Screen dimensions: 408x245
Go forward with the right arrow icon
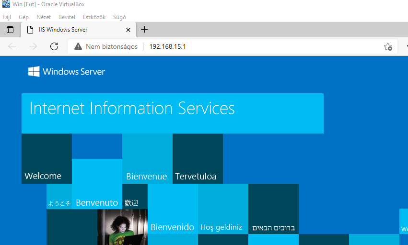click(33, 46)
